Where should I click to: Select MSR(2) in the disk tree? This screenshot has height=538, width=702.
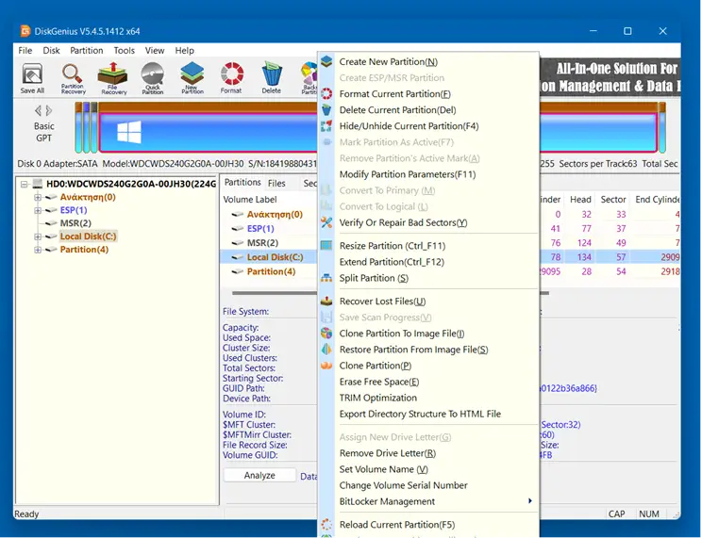[75, 223]
